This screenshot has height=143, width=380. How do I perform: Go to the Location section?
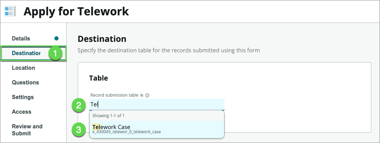tap(23, 68)
